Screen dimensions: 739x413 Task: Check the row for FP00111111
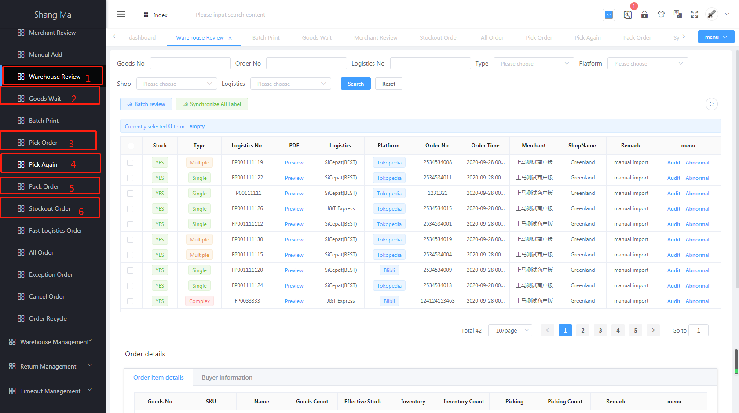click(130, 194)
